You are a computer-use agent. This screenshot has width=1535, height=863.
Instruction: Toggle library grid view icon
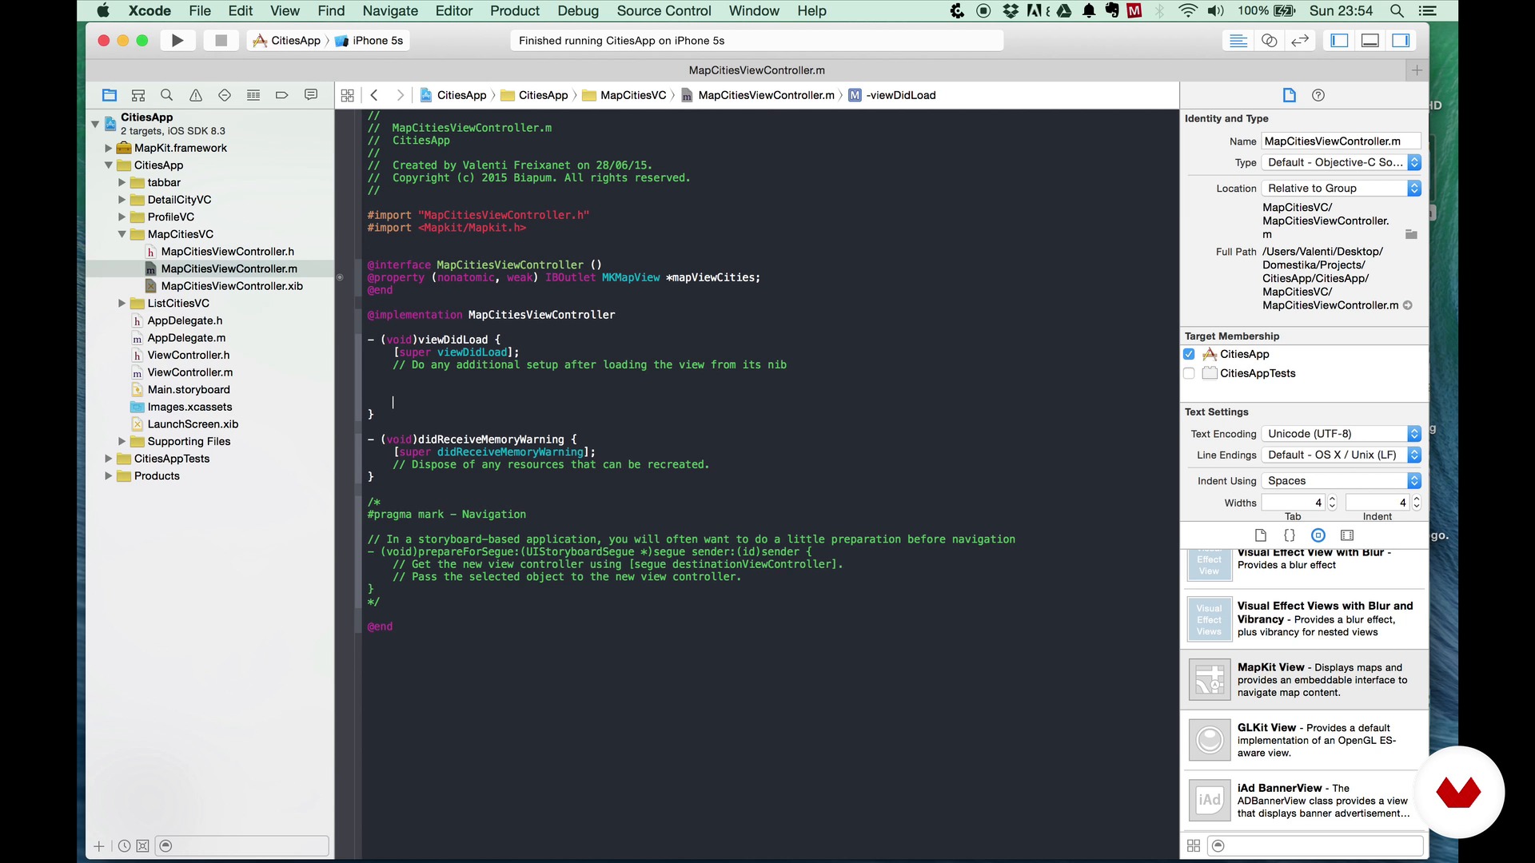click(x=1194, y=845)
